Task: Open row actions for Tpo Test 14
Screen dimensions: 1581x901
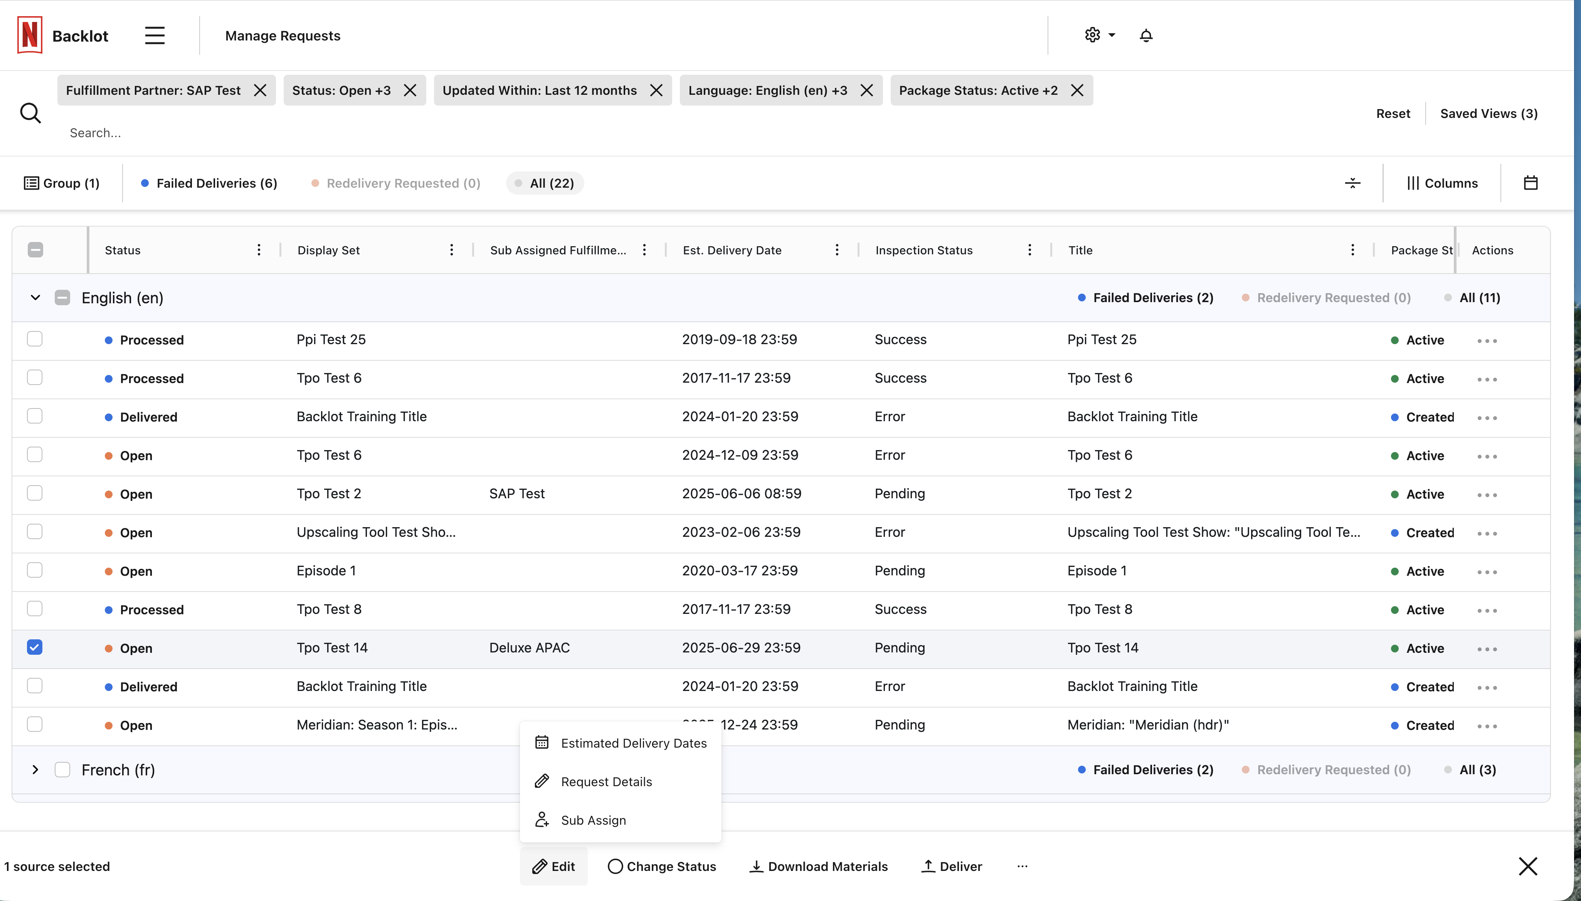Action: 1487,649
